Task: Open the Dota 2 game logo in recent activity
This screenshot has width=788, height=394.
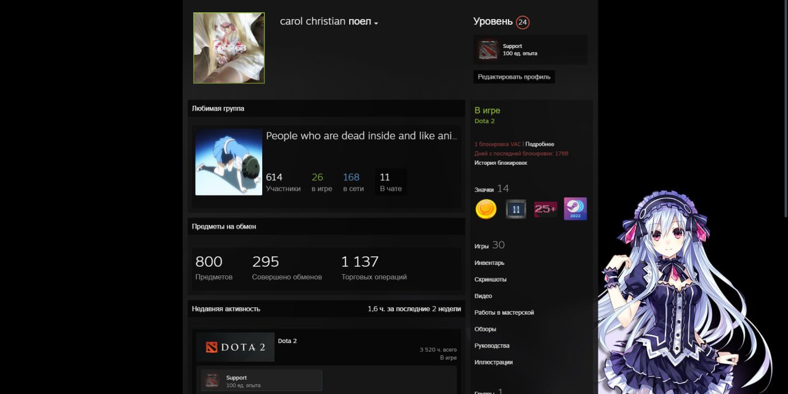Action: click(x=235, y=347)
